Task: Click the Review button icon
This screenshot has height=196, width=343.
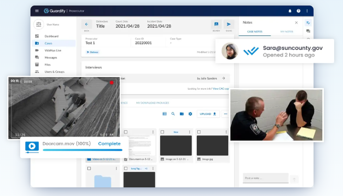Action: click(x=216, y=24)
